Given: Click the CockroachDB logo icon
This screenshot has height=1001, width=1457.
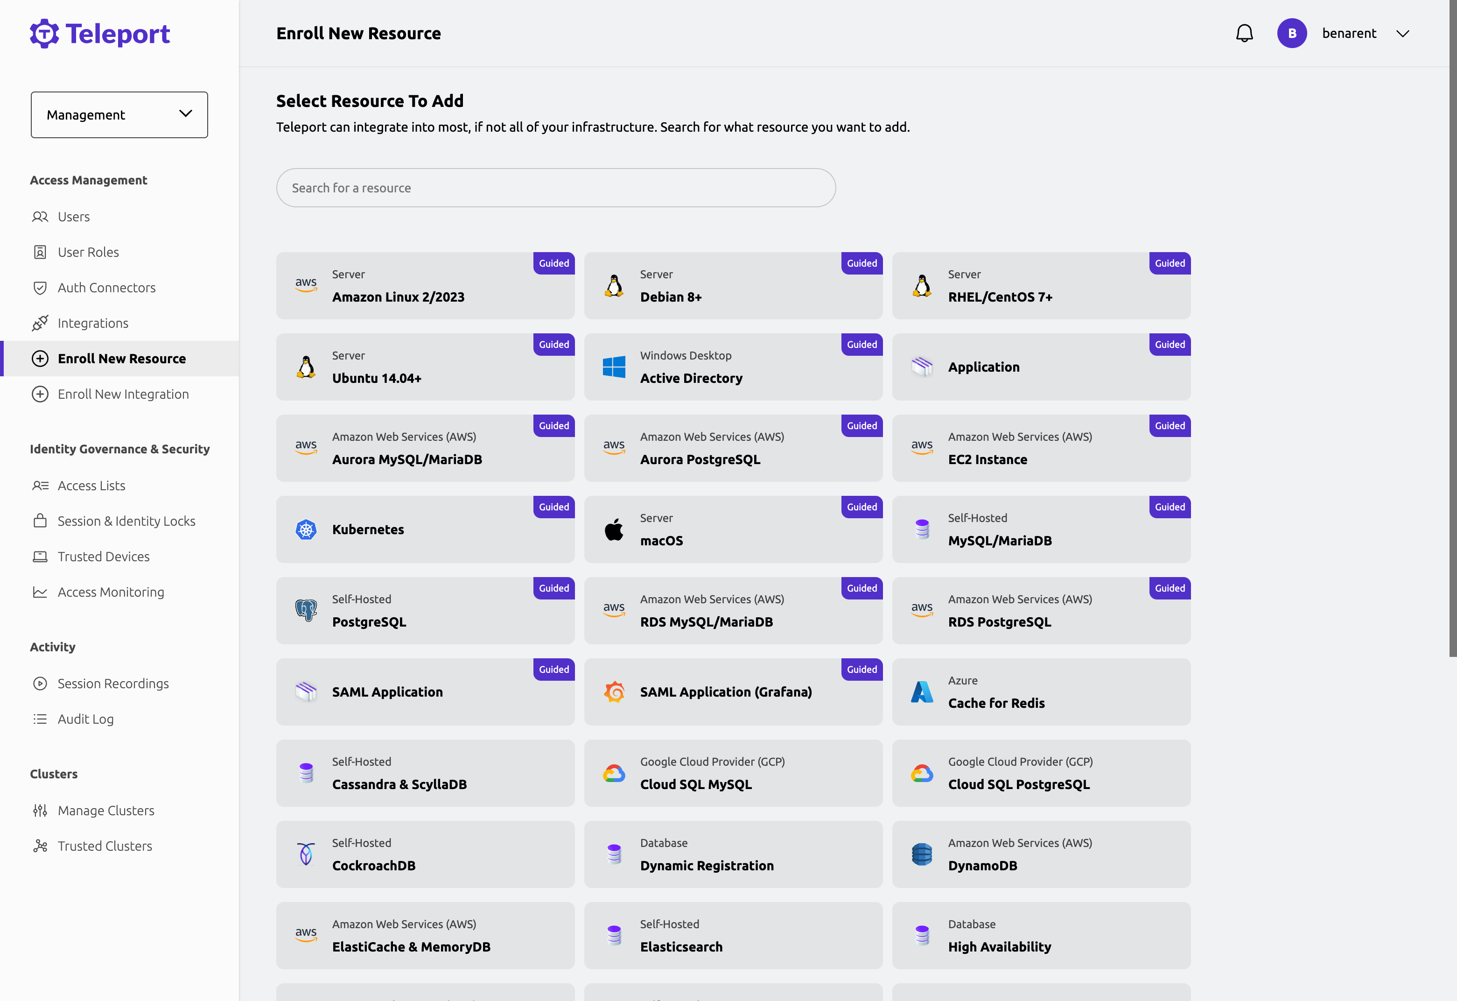Looking at the screenshot, I should (x=306, y=854).
